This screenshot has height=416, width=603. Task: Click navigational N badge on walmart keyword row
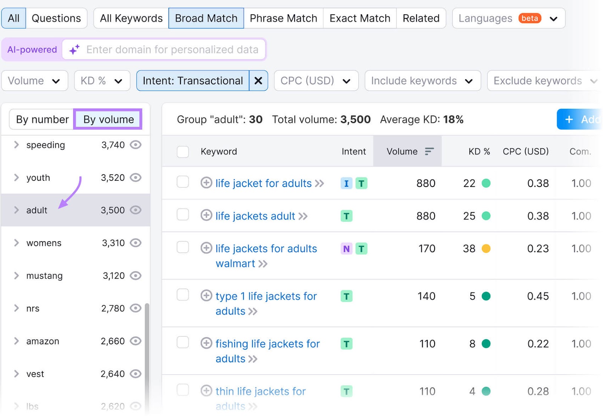pyautogui.click(x=346, y=249)
